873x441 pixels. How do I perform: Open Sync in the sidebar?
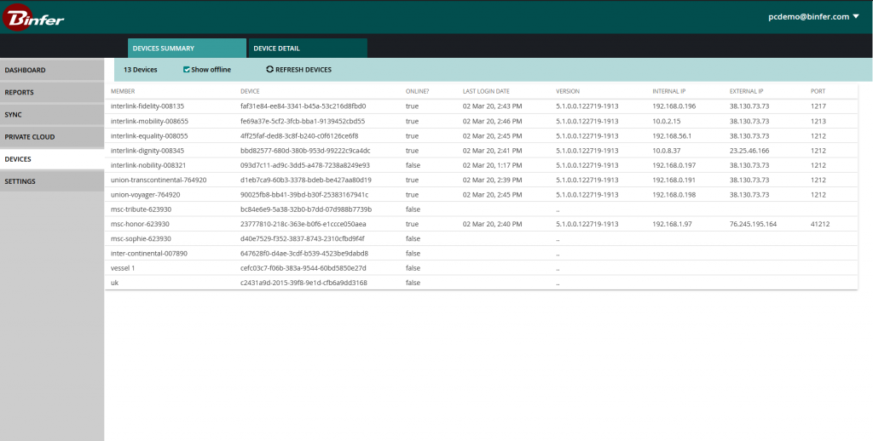click(x=52, y=115)
